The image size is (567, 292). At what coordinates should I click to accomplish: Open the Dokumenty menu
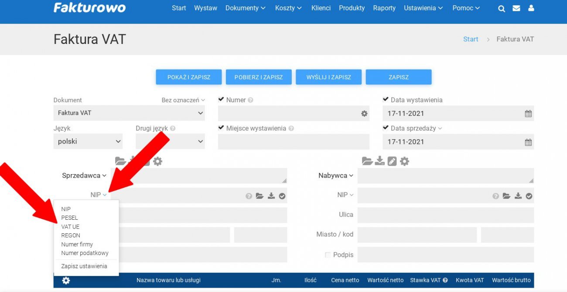pos(245,8)
